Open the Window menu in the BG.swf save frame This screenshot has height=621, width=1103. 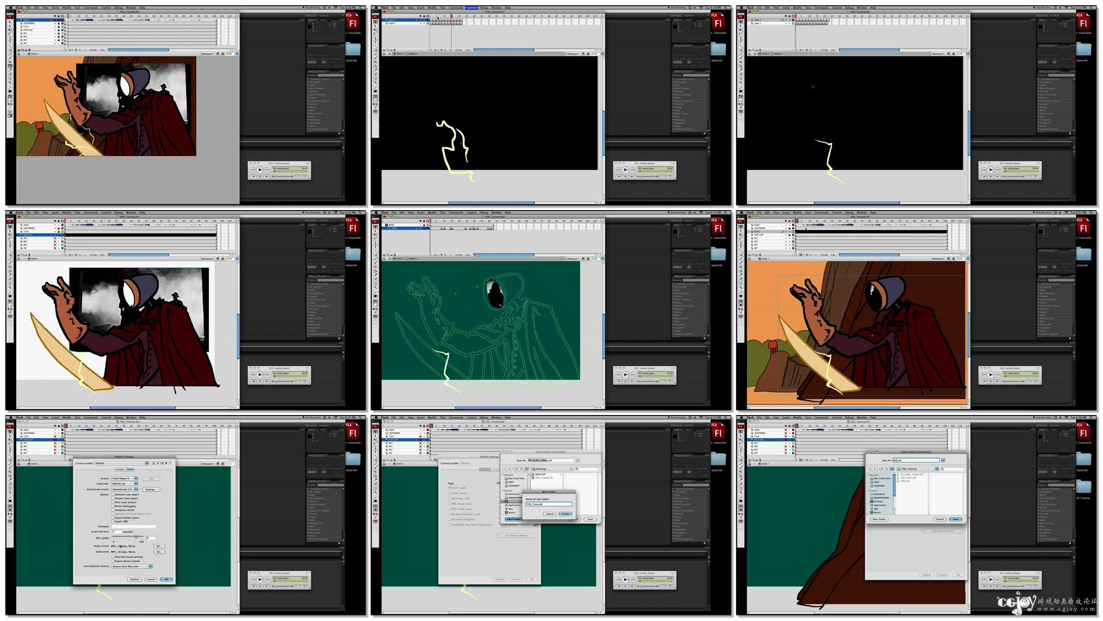pyautogui.click(x=862, y=417)
